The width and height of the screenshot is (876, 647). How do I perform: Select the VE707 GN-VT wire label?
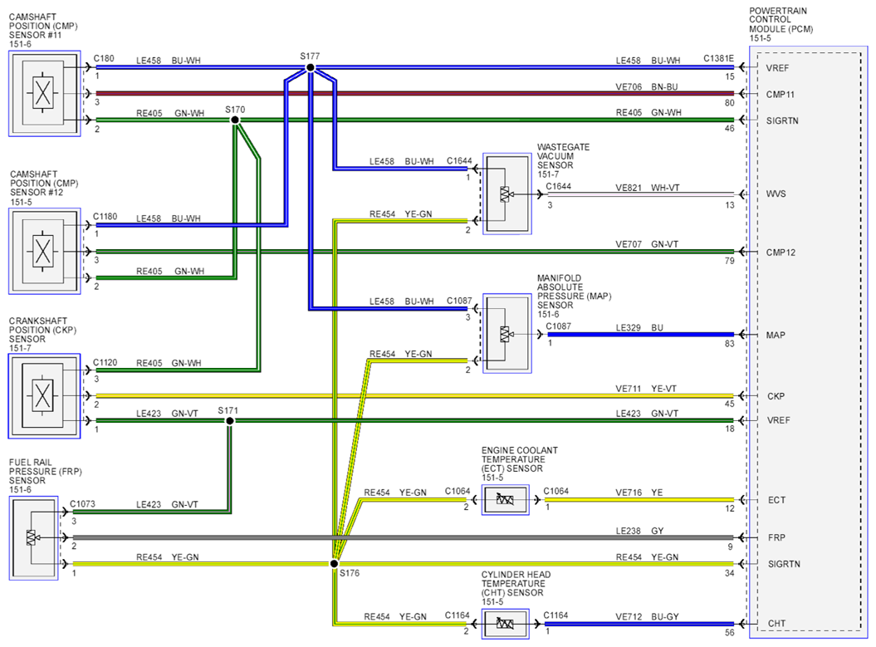[647, 244]
